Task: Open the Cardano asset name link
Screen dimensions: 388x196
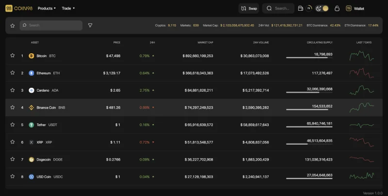Action: click(x=43, y=90)
